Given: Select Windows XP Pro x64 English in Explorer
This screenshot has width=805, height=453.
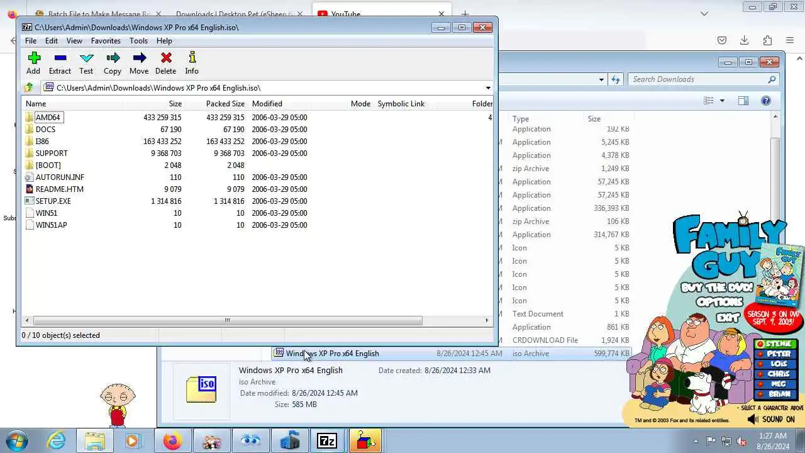Looking at the screenshot, I should pos(451,354).
